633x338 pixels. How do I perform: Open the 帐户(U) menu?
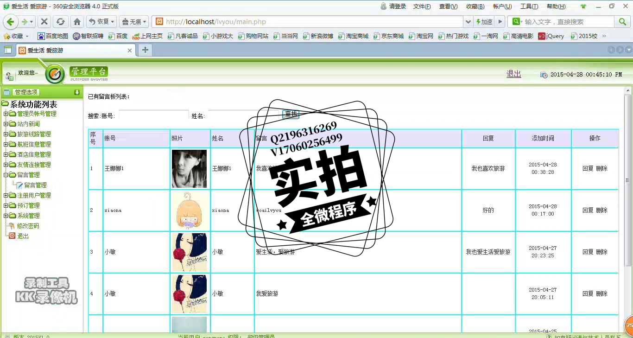click(502, 6)
